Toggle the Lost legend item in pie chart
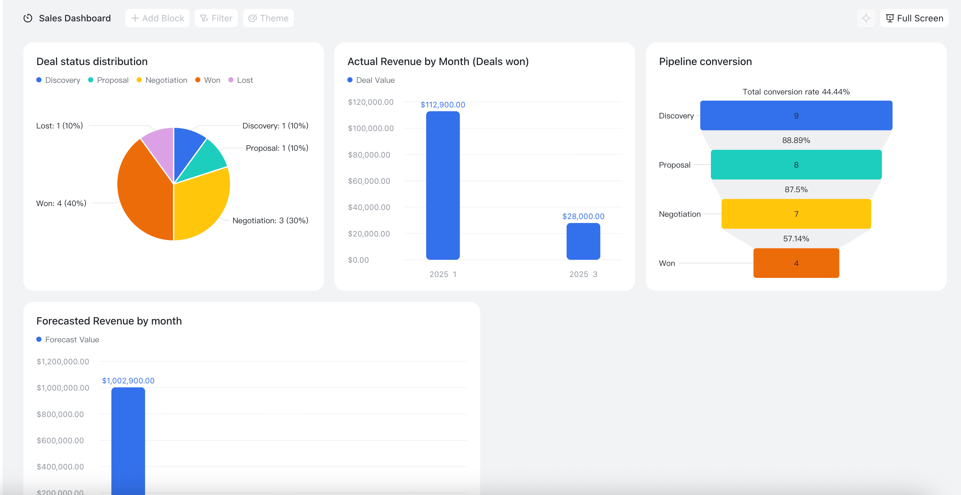961x495 pixels. click(241, 80)
